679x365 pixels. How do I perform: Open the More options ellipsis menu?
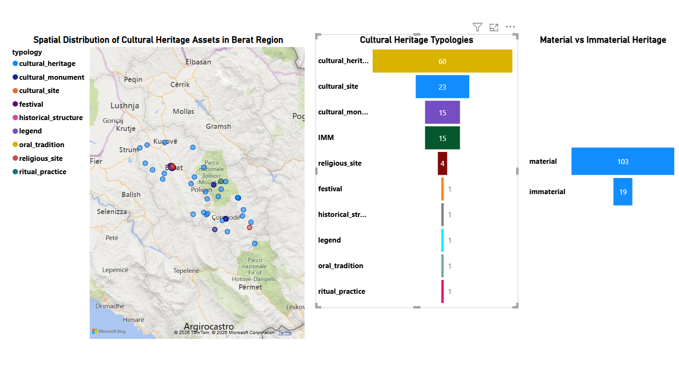(511, 27)
